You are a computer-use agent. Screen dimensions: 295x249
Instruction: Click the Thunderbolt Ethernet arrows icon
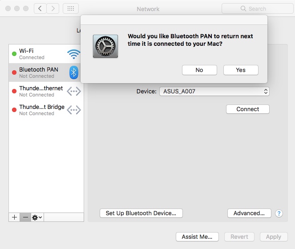coord(74,91)
